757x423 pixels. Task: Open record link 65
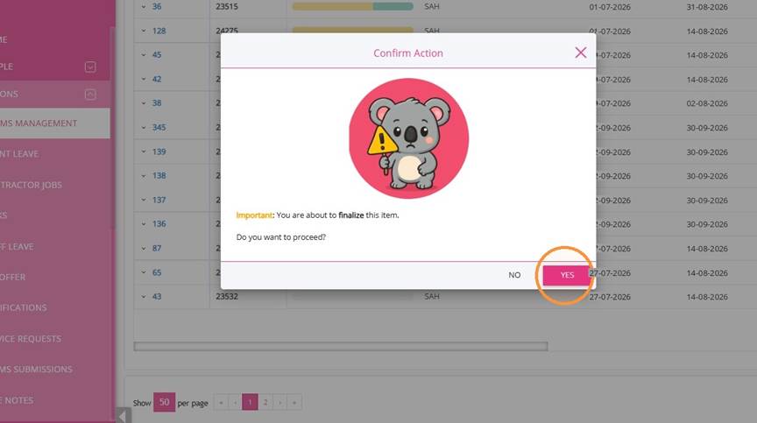[157, 272]
